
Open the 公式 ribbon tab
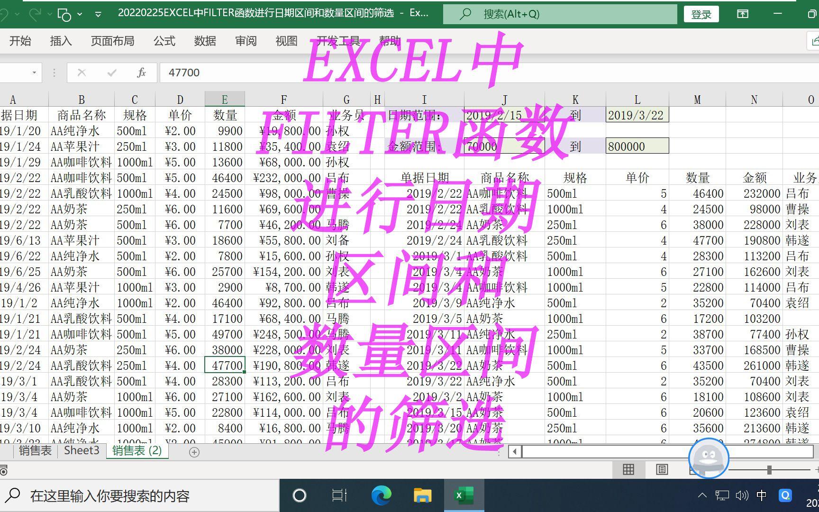pyautogui.click(x=164, y=41)
